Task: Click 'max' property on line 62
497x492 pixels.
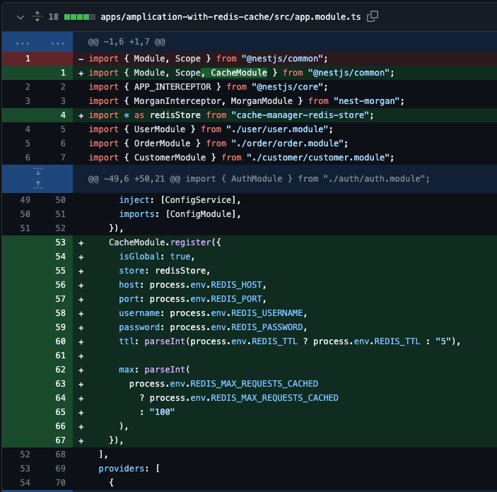Action: click(x=127, y=370)
